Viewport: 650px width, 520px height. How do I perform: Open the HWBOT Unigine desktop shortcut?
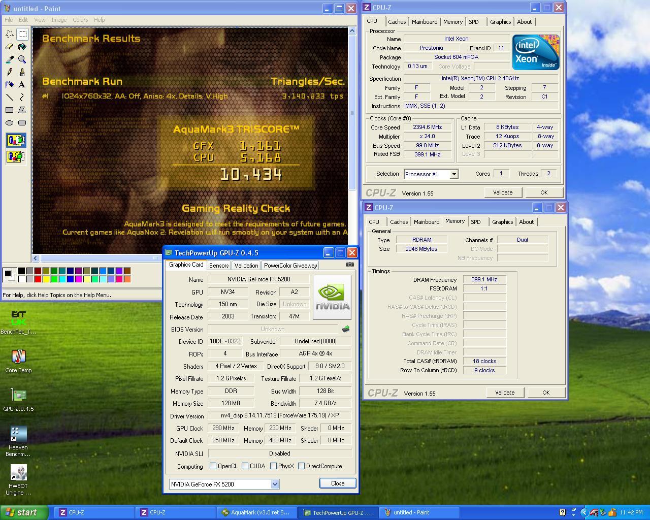(18, 480)
